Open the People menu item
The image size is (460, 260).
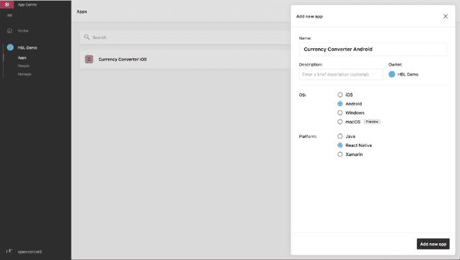(x=23, y=66)
